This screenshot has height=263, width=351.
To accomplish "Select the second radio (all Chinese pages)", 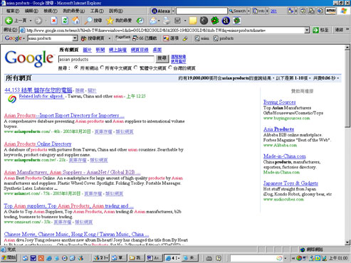I will pos(102,68).
